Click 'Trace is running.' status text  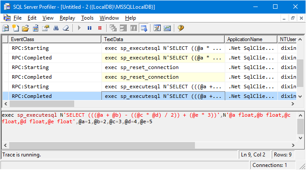(x=22, y=155)
